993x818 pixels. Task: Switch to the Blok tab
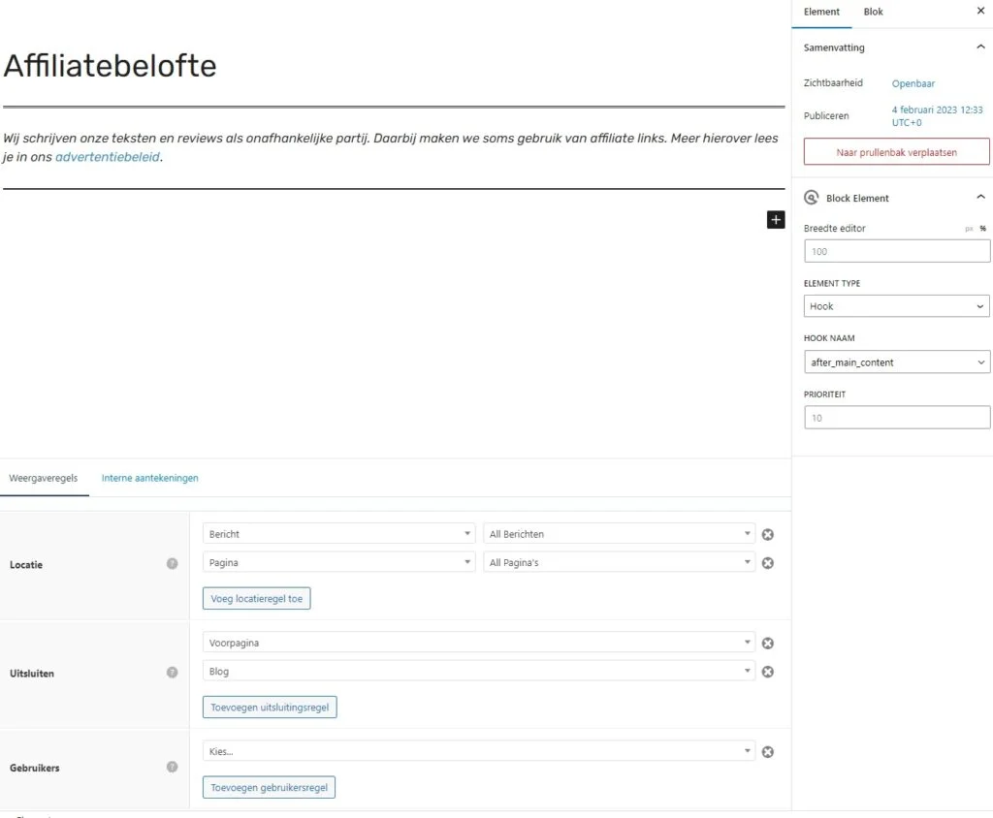[x=872, y=12]
